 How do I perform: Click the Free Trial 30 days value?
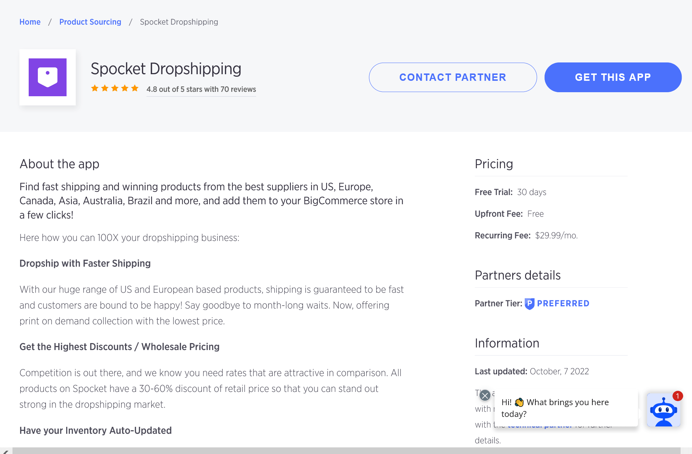tap(531, 192)
